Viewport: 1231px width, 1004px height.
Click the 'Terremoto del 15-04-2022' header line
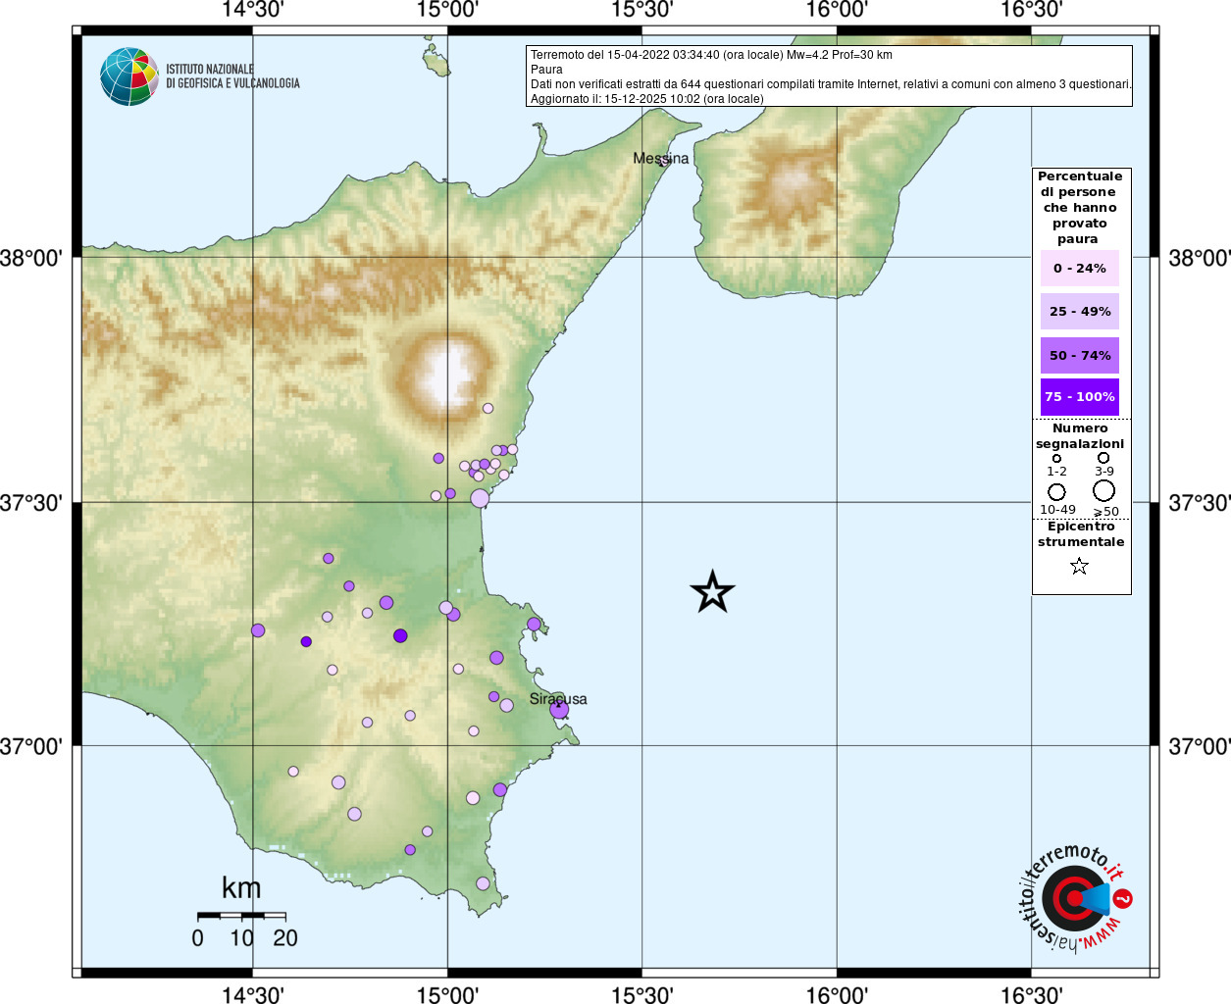point(711,55)
